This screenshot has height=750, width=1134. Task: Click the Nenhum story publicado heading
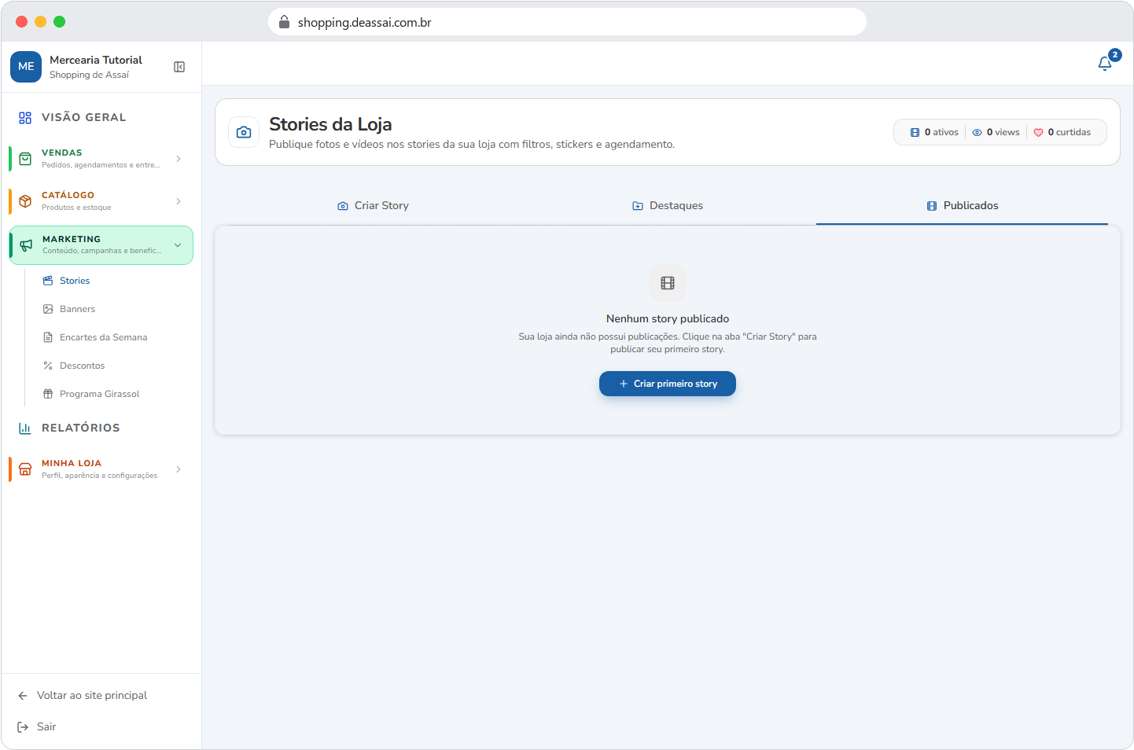click(668, 319)
